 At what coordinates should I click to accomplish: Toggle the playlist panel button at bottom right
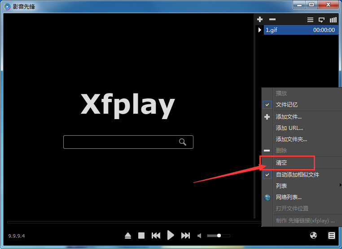[x=331, y=236]
